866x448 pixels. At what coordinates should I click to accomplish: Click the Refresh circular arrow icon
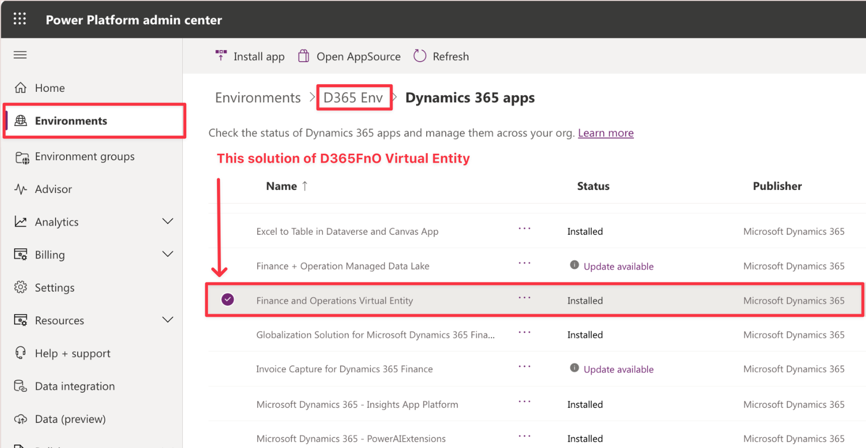[x=420, y=56]
